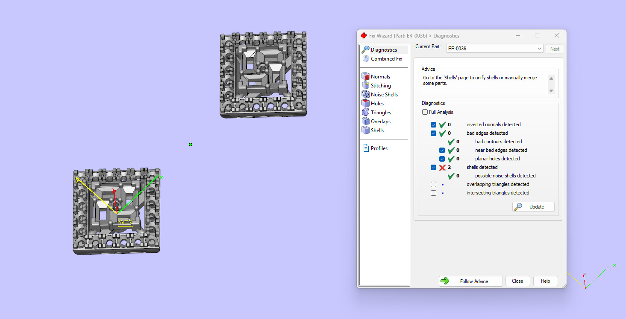
Task: Click the Profiles document icon
Action: 366,148
